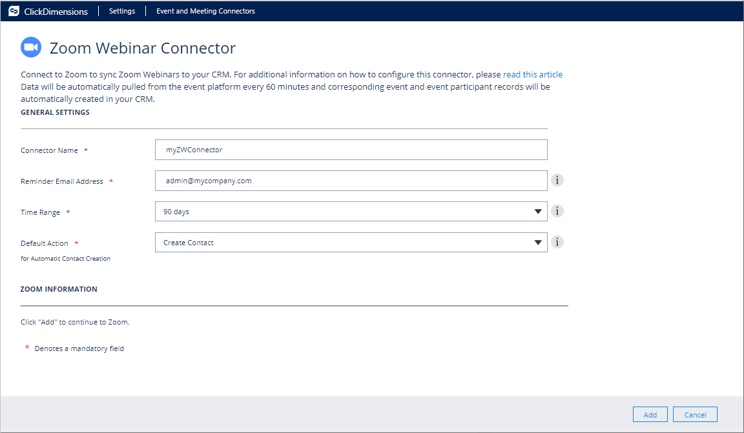Click the 'Reminder Email Address' label
The image size is (744, 433).
[x=62, y=181]
